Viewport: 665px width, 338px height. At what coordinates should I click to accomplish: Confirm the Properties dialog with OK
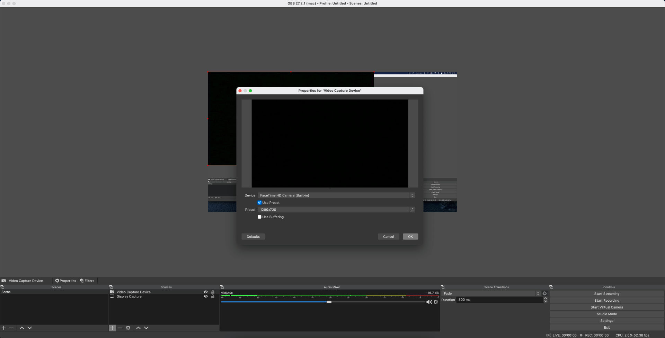coord(410,237)
